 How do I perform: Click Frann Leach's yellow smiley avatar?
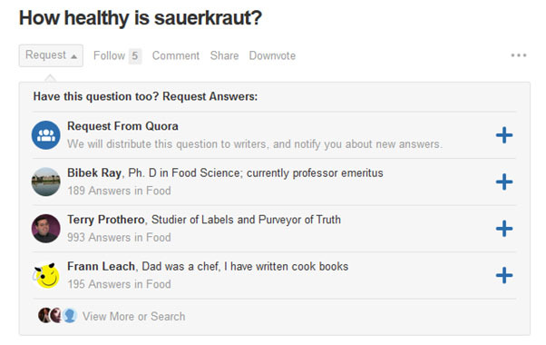pos(46,275)
